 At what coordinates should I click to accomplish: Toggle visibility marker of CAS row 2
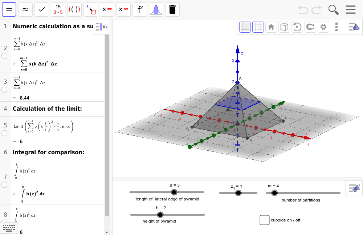(4, 56)
